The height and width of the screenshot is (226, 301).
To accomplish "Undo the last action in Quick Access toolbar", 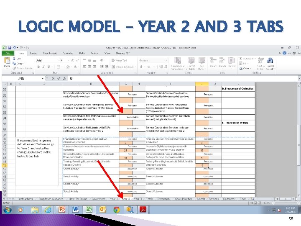I will [14, 47].
